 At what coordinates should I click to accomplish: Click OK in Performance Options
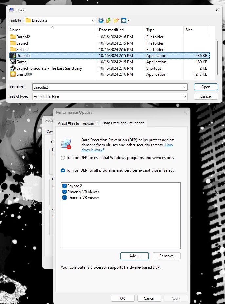point(123,298)
